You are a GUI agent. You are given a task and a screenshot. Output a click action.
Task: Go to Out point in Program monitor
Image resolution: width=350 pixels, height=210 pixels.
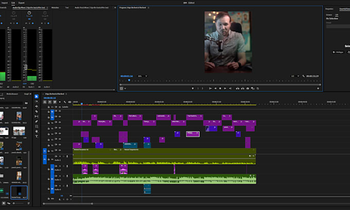coord(230,88)
